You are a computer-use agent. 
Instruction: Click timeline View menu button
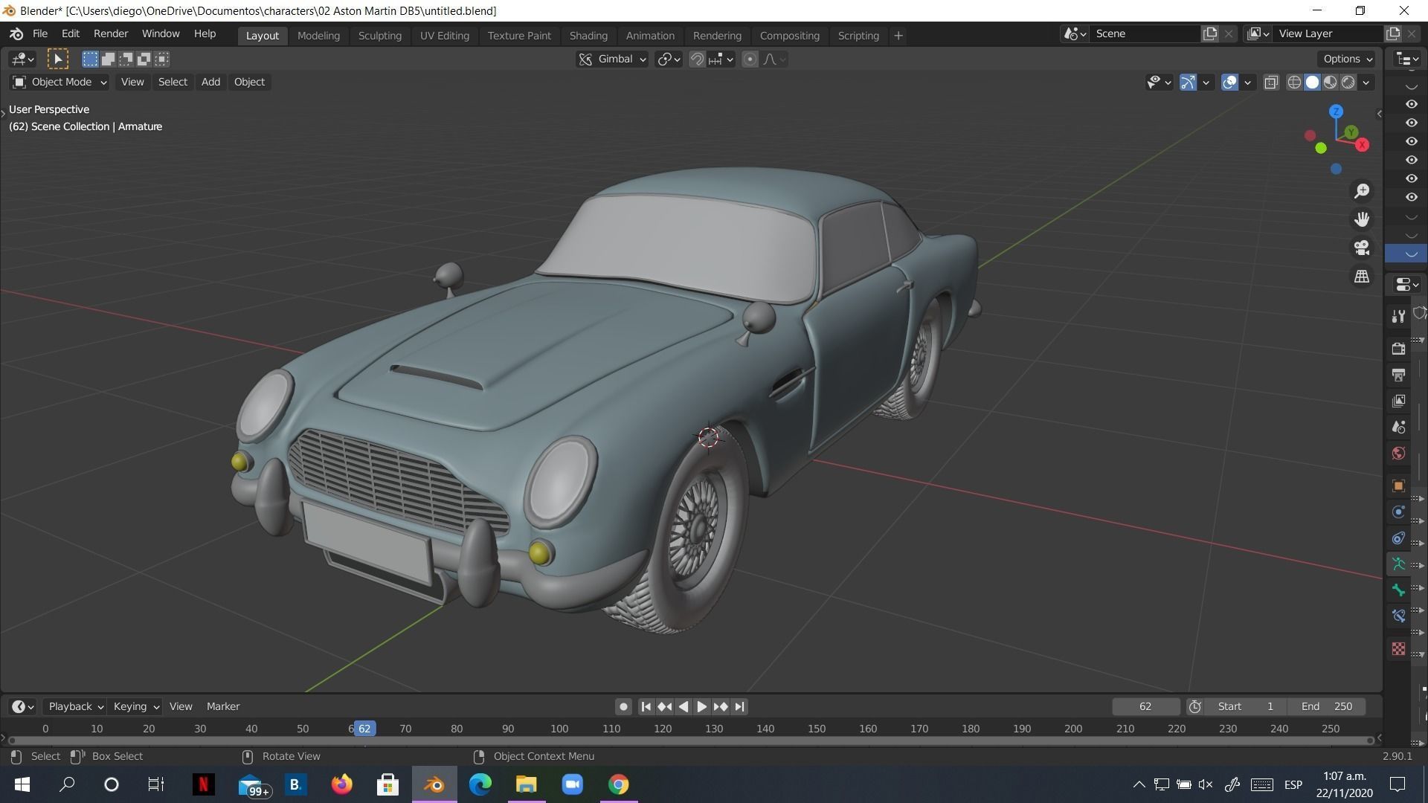[181, 706]
